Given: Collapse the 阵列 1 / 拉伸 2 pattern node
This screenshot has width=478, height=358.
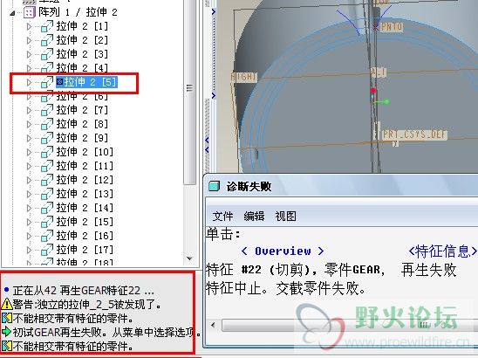Looking at the screenshot, I should pyautogui.click(x=12, y=13).
